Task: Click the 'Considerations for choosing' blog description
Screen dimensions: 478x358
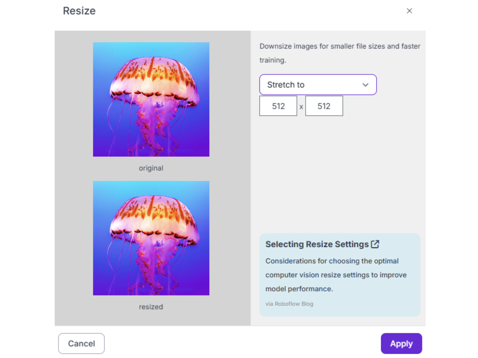Action: 332,261
